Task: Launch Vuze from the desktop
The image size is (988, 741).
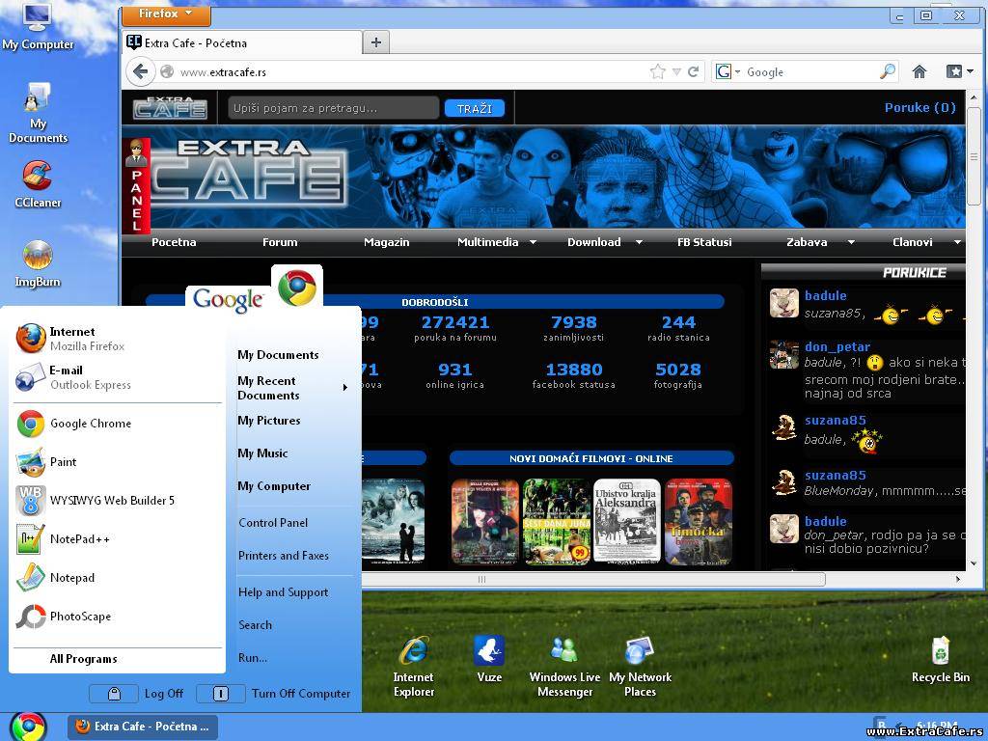Action: pos(489,659)
